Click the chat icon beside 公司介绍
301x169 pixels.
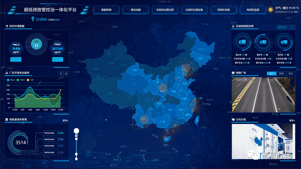(233, 119)
